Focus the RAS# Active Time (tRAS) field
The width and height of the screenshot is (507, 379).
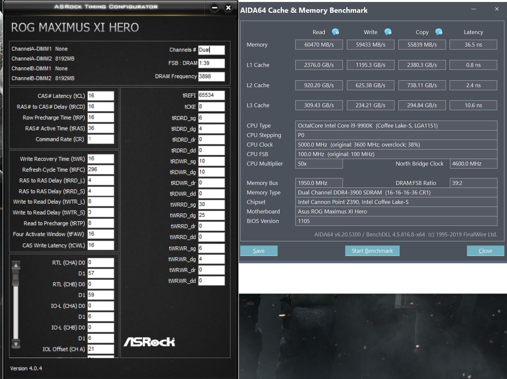[x=101, y=128]
